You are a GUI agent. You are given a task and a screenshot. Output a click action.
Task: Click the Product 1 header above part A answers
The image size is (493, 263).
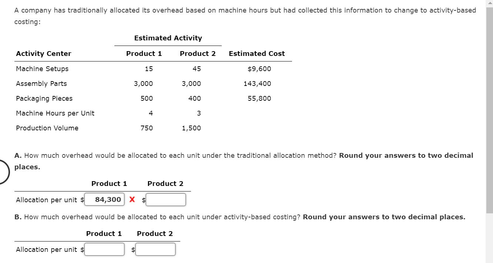click(x=109, y=183)
